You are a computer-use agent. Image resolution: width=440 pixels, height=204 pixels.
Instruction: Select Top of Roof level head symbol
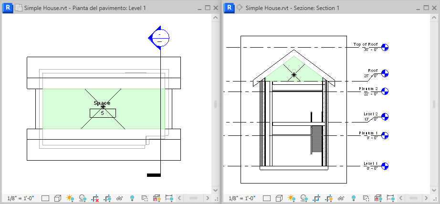pyautogui.click(x=385, y=47)
